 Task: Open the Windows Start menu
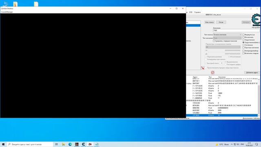coord(3,144)
